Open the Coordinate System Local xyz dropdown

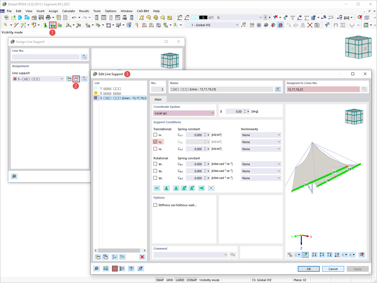tap(184, 113)
